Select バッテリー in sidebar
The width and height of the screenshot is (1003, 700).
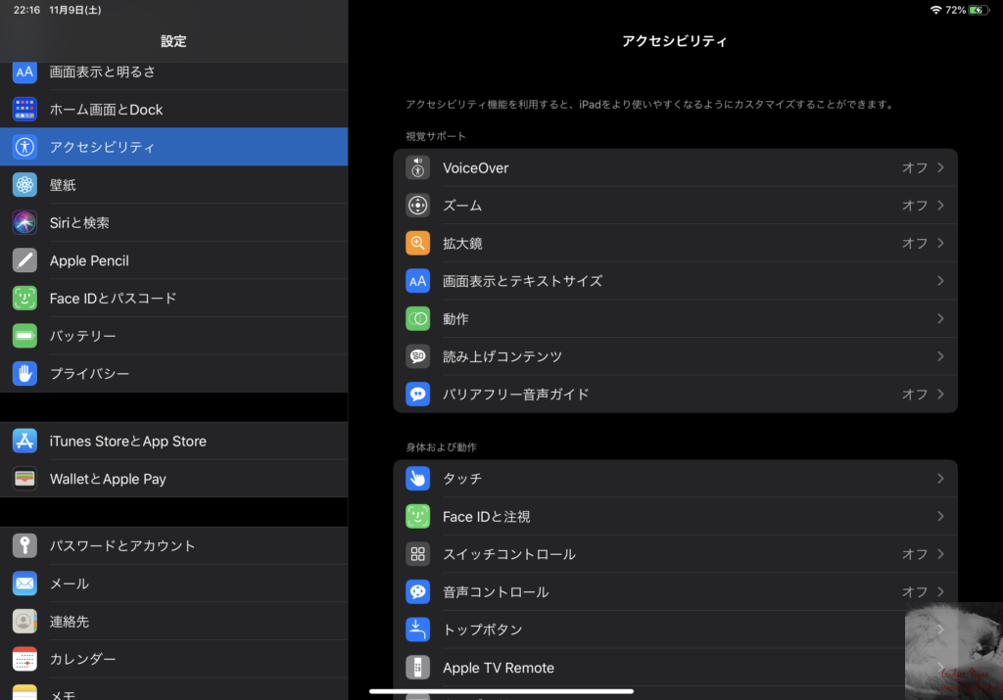(x=174, y=336)
